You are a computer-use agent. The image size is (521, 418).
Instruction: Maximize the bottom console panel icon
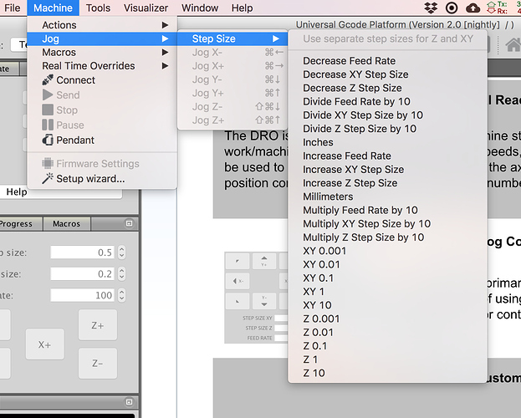coord(130,402)
